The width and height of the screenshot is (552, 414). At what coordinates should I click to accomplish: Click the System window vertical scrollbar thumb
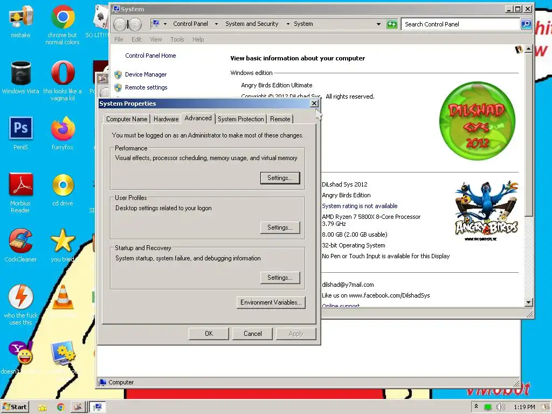point(528,134)
